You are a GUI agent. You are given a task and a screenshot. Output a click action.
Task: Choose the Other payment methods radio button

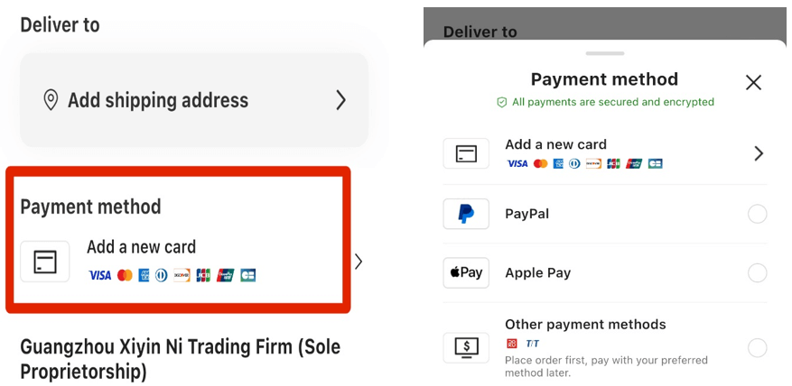click(758, 347)
